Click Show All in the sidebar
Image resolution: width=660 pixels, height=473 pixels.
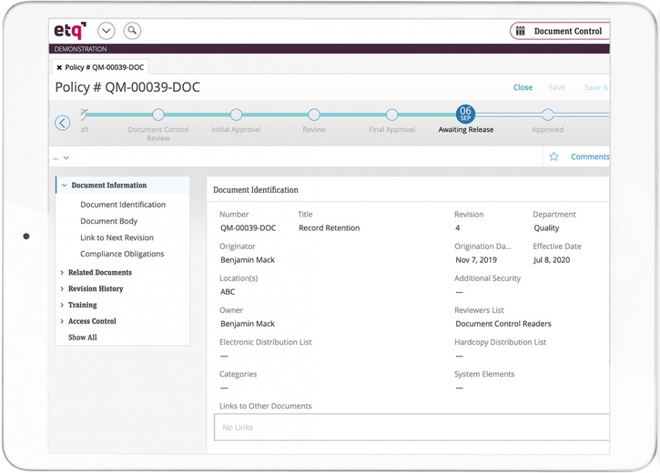tap(82, 337)
